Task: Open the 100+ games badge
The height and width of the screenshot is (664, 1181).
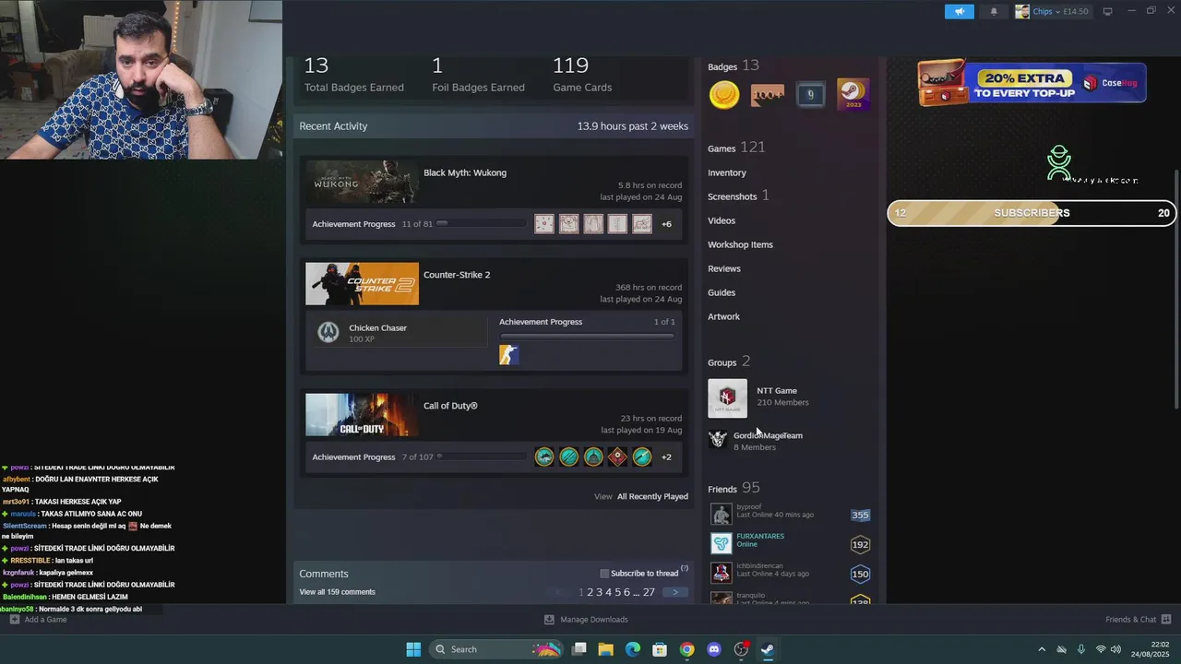Action: point(768,94)
